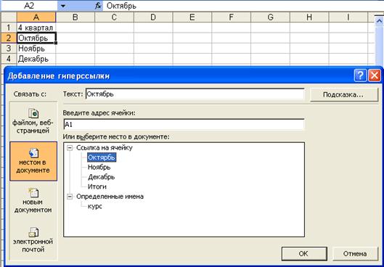Select Декабрь sheet in the tree
384x267 pixels.
[x=102, y=177]
